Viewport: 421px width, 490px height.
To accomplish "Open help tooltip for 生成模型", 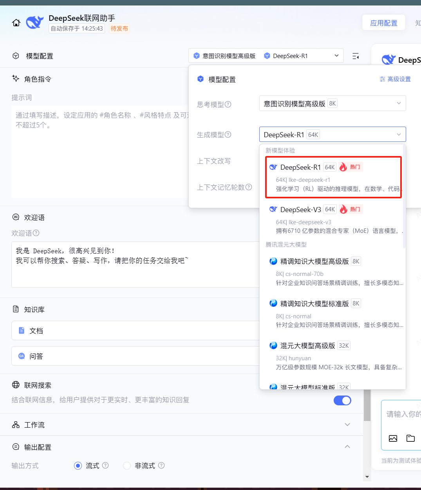I will (228, 134).
